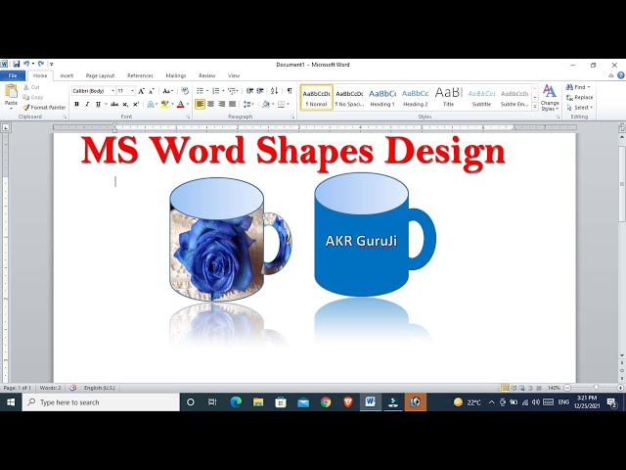Click Find in the Editing group
This screenshot has height=470, width=626.
pos(578,87)
